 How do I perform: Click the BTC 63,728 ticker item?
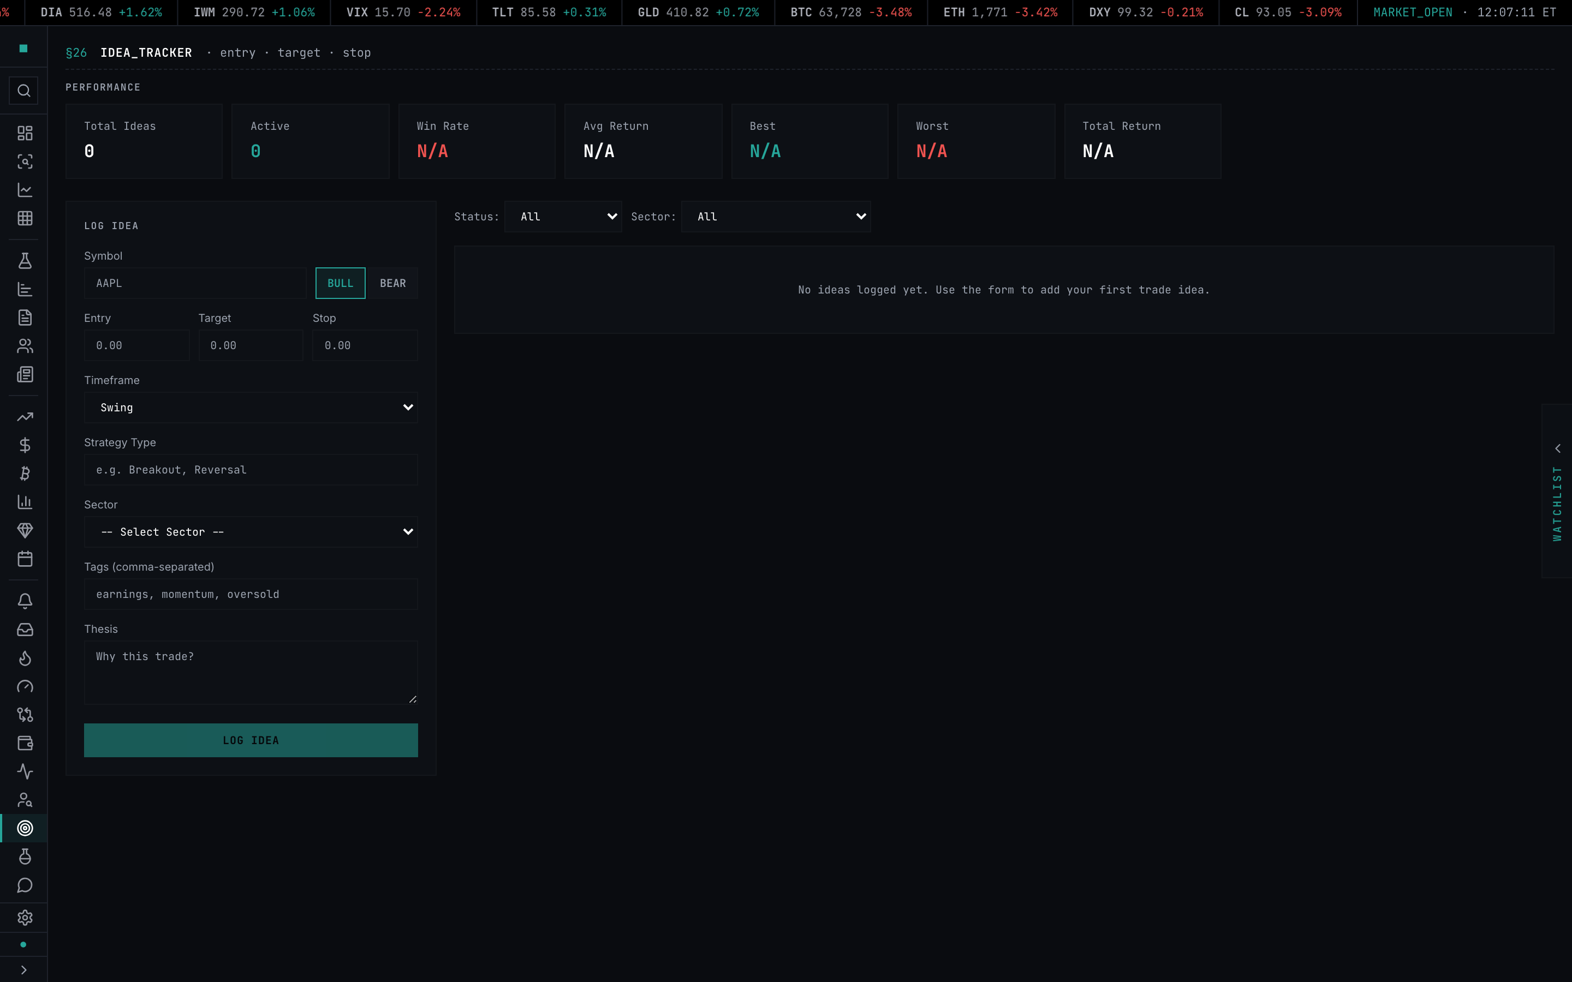click(851, 13)
